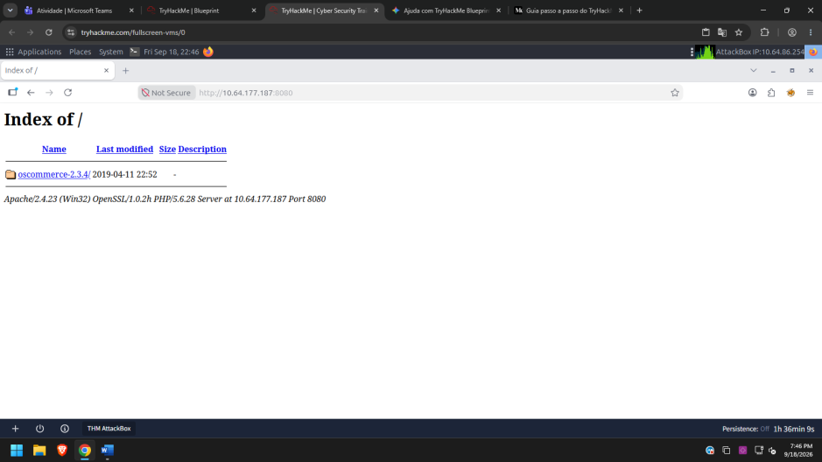This screenshot has height=462, width=822.
Task: Open a new Firefox tab
Action: pos(125,71)
